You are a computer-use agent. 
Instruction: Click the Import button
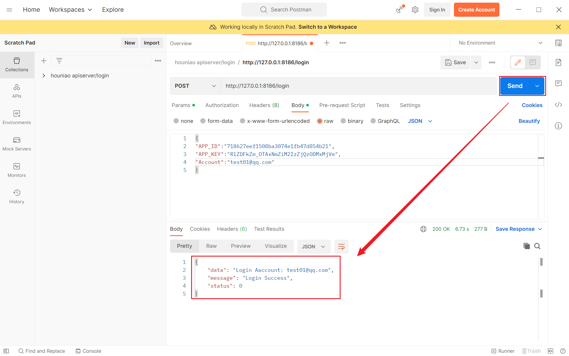[151, 43]
